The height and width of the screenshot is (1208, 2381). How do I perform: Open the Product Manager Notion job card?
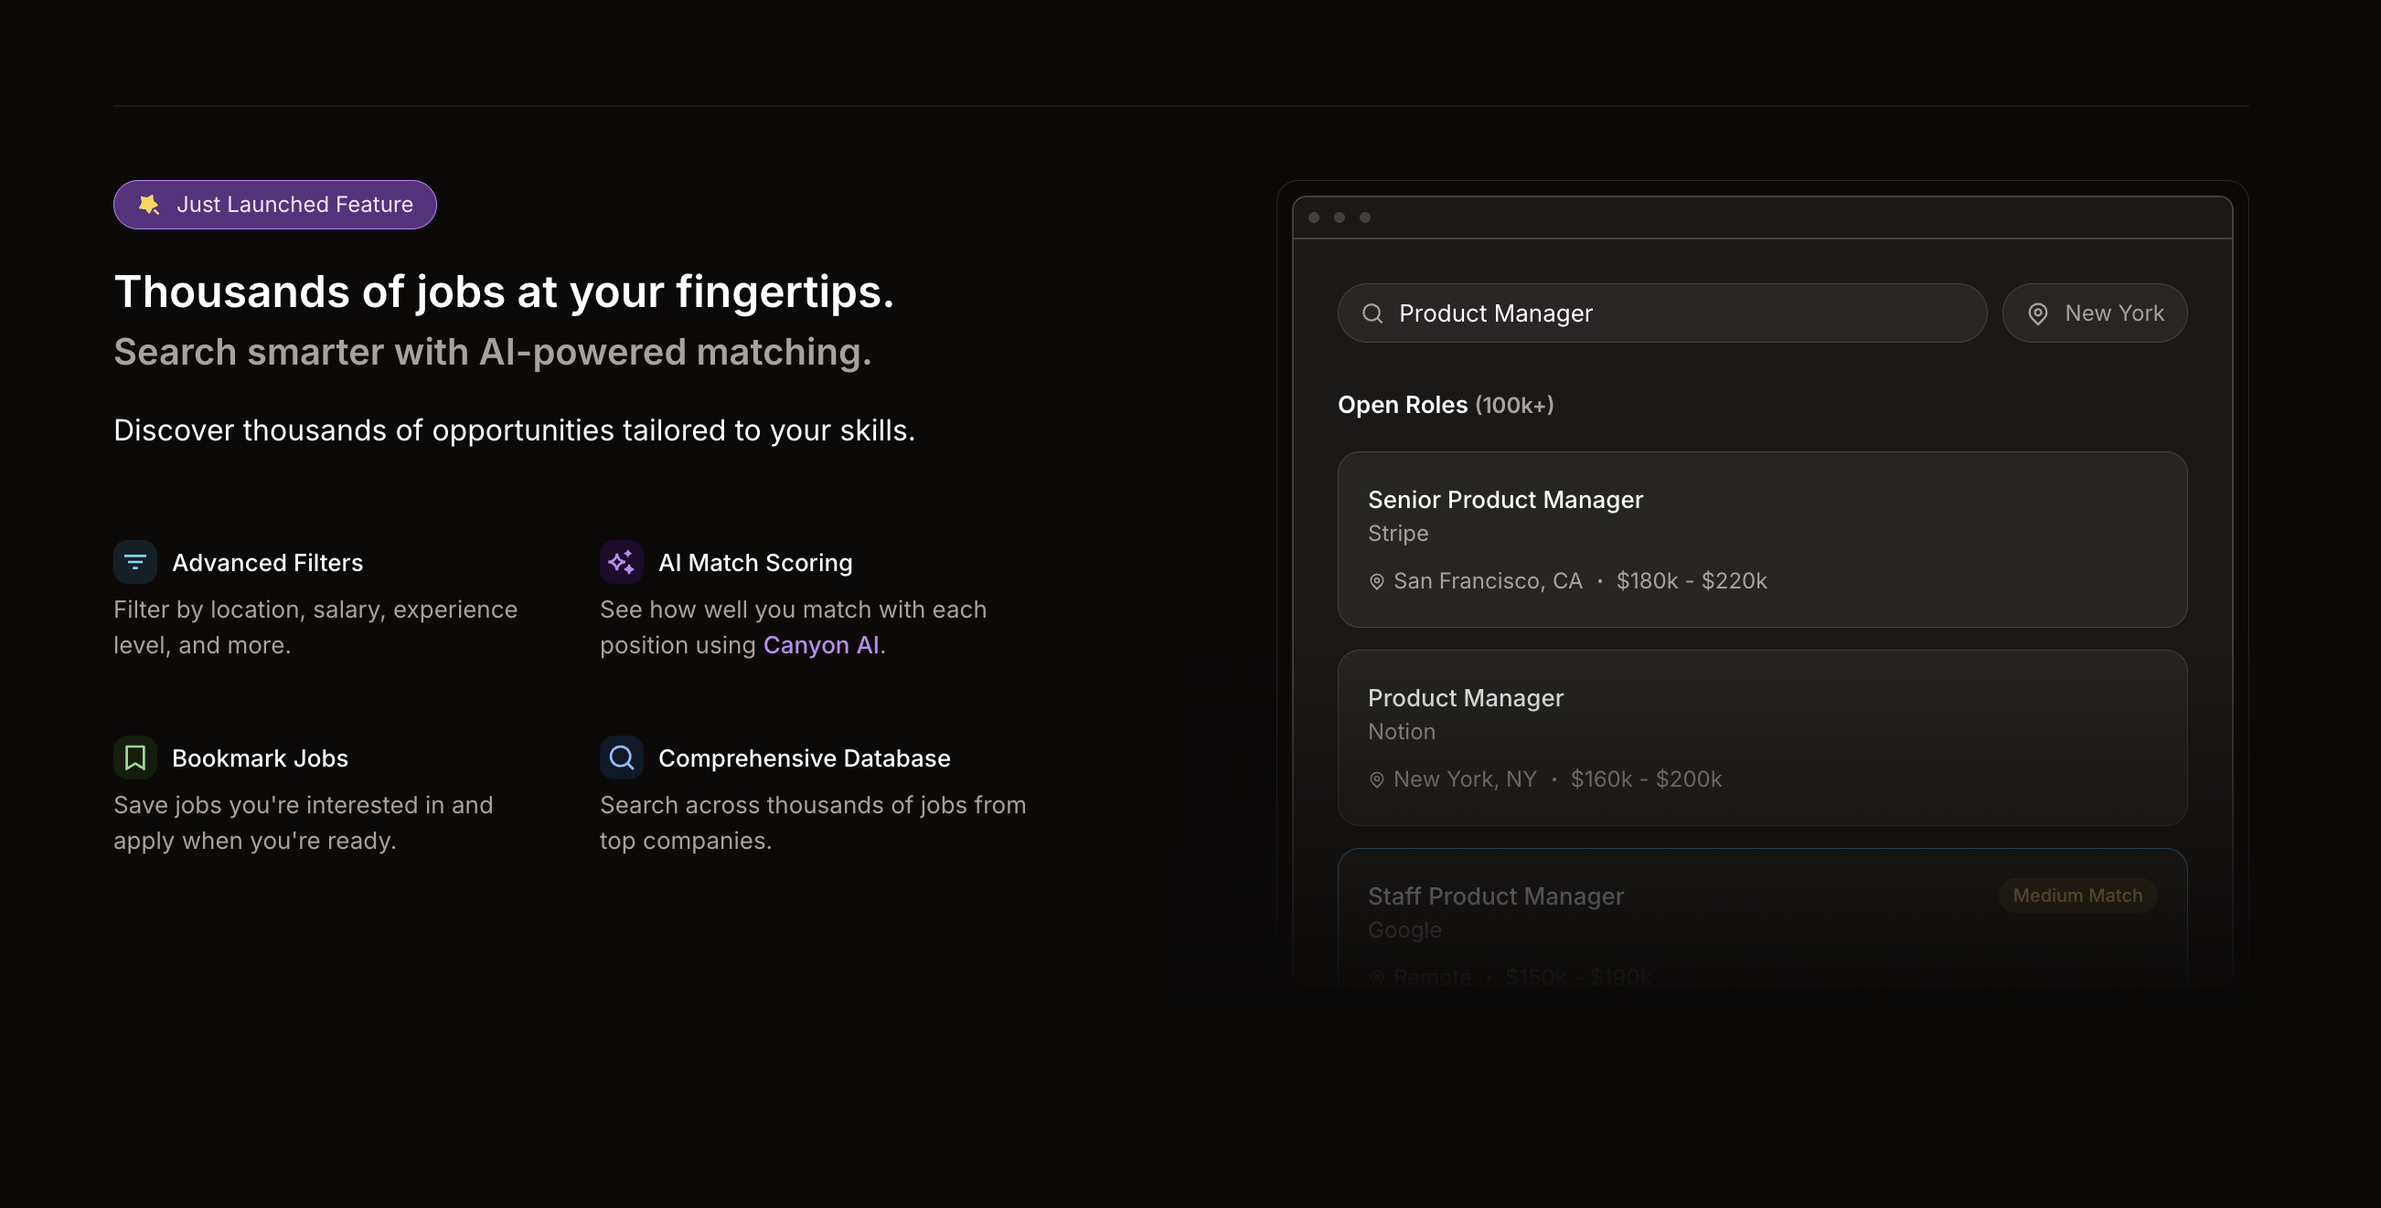(1762, 737)
